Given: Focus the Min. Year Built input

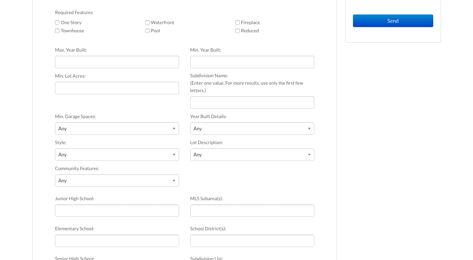Looking at the screenshot, I should [252, 62].
